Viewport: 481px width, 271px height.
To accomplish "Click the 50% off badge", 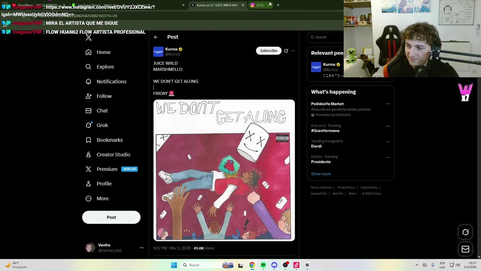I will click(129, 169).
